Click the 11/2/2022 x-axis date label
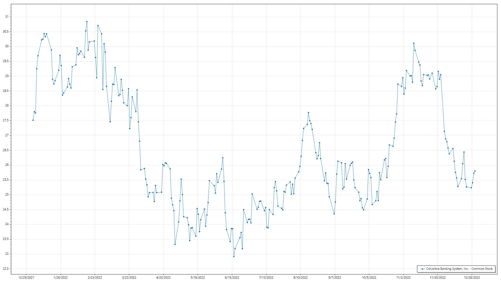This screenshot has width=501, height=282. coord(403,277)
